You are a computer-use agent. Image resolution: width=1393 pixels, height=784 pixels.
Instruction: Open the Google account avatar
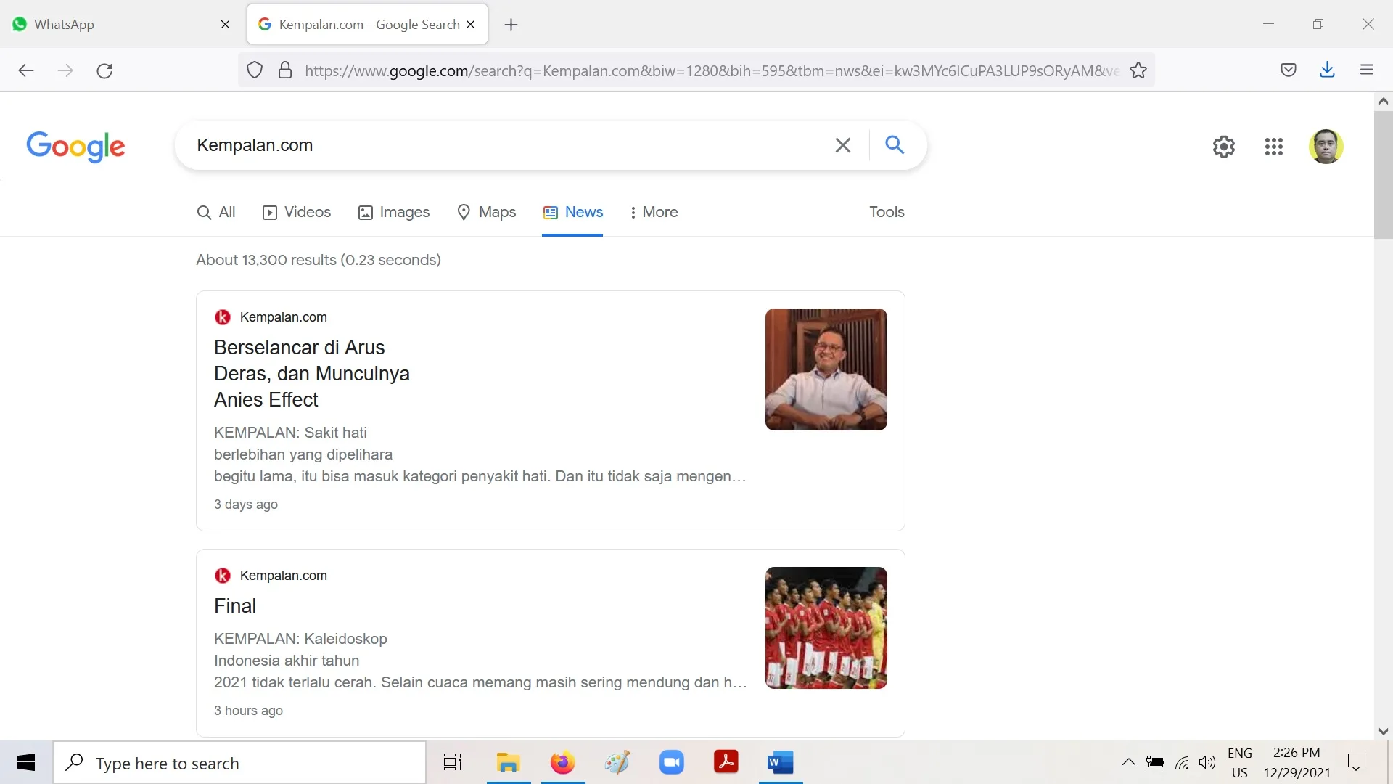(x=1326, y=147)
